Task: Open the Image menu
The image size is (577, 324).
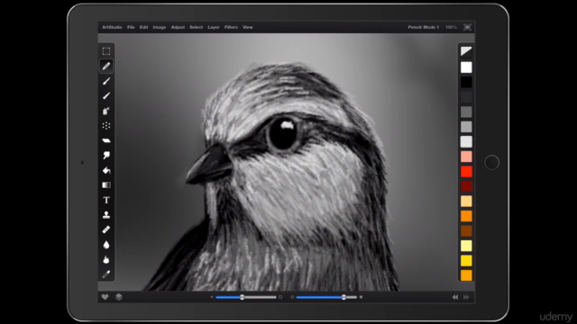Action: (160, 27)
